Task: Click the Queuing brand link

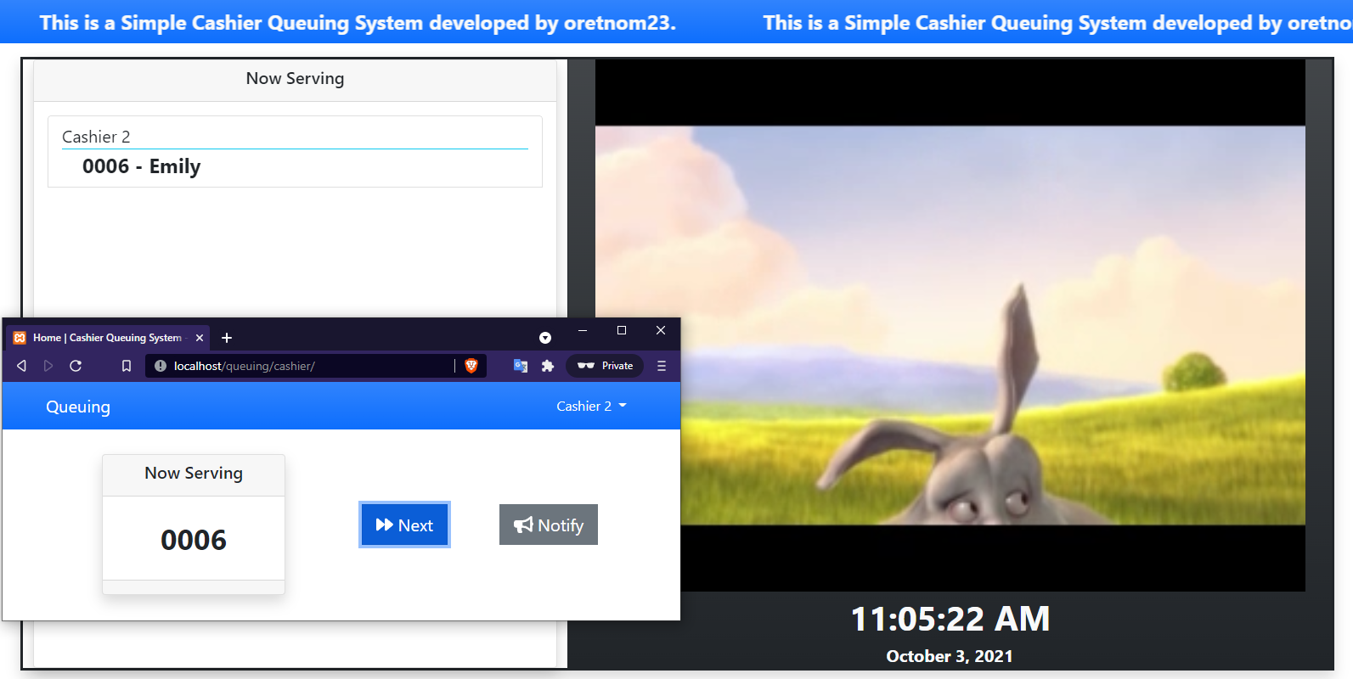Action: (78, 407)
